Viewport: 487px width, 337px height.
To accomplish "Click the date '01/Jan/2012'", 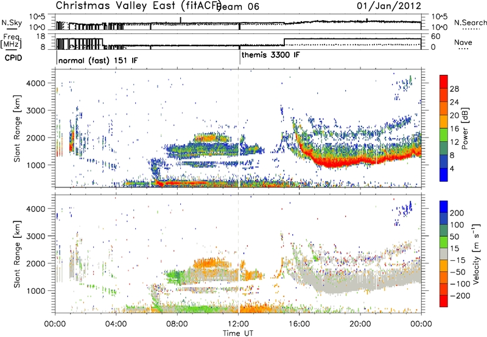I will (389, 6).
